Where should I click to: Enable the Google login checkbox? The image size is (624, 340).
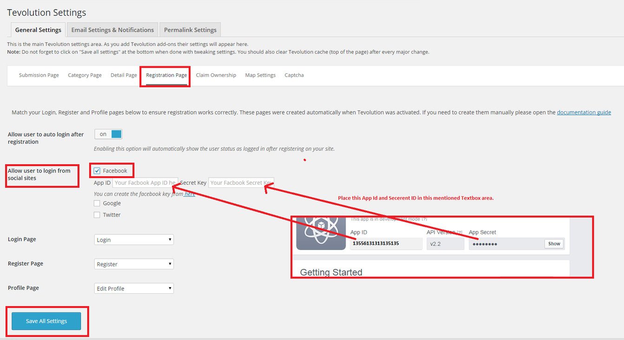pos(97,203)
